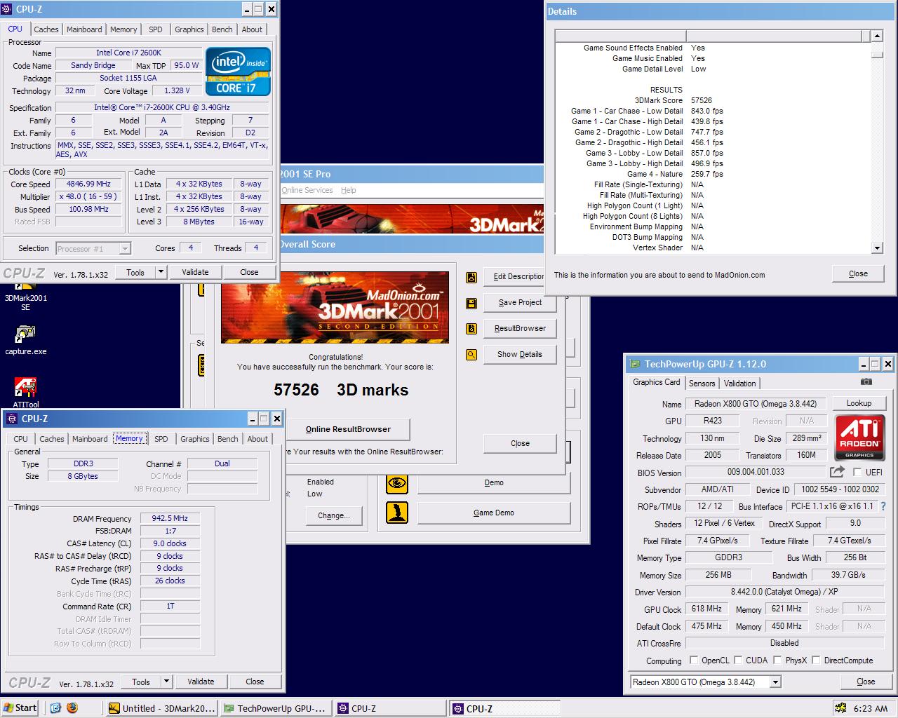Click the 3DMark2001 Second Edition banner image
Viewport: 898px width, 718px height.
point(335,307)
